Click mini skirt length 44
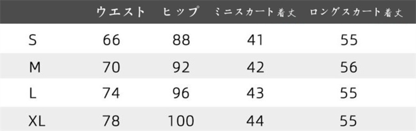Screen dimensions: 416x131 coord(255,122)
